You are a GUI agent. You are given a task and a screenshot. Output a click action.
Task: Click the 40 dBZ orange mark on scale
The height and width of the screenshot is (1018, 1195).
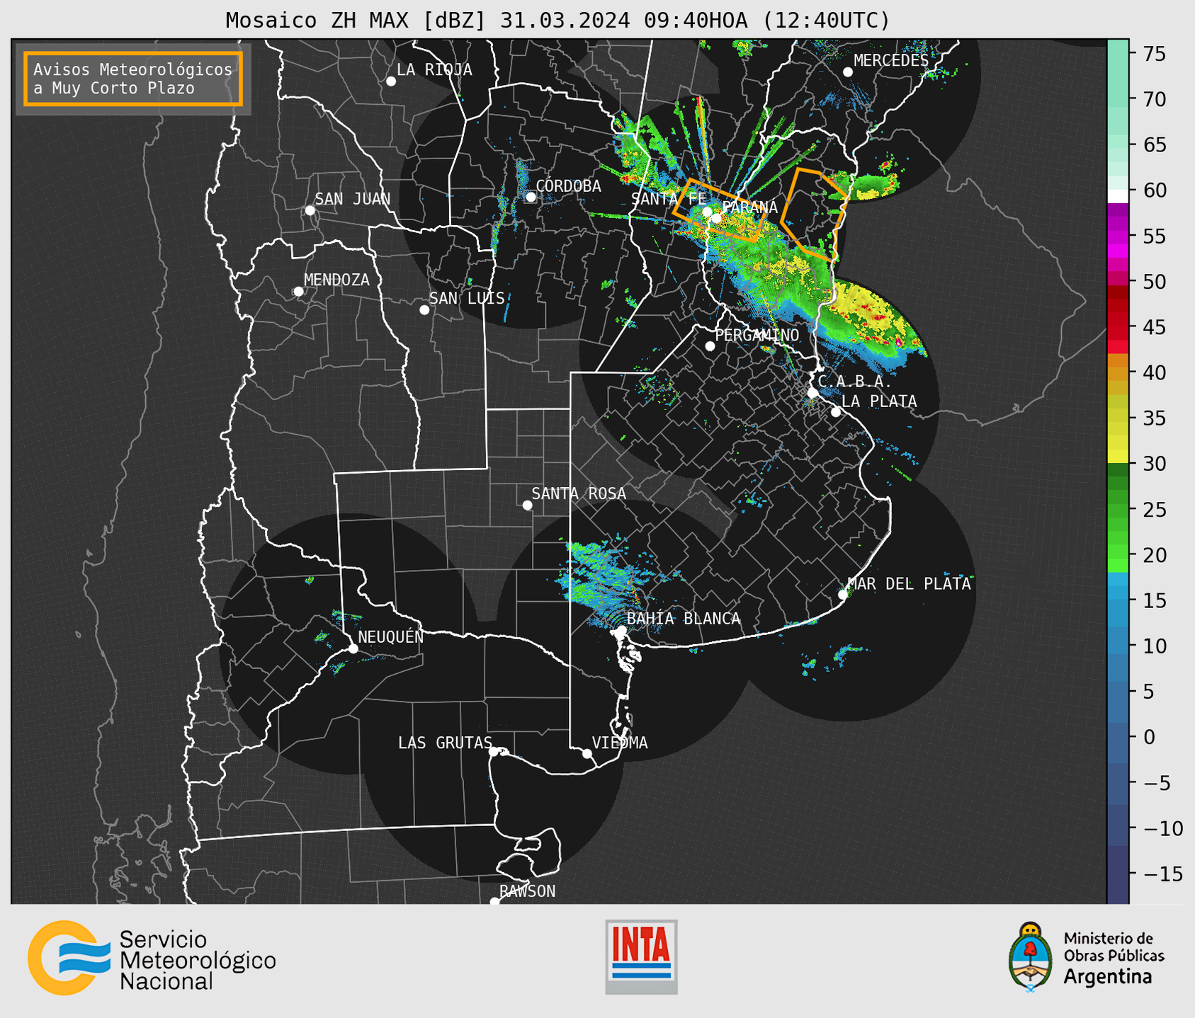pyautogui.click(x=1118, y=372)
